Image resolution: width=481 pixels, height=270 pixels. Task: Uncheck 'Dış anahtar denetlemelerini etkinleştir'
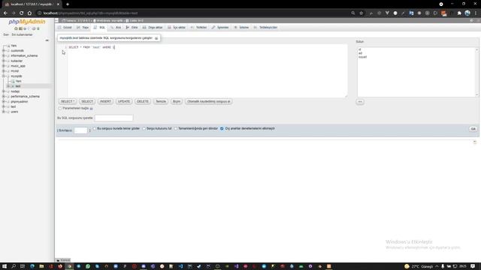coord(222,128)
